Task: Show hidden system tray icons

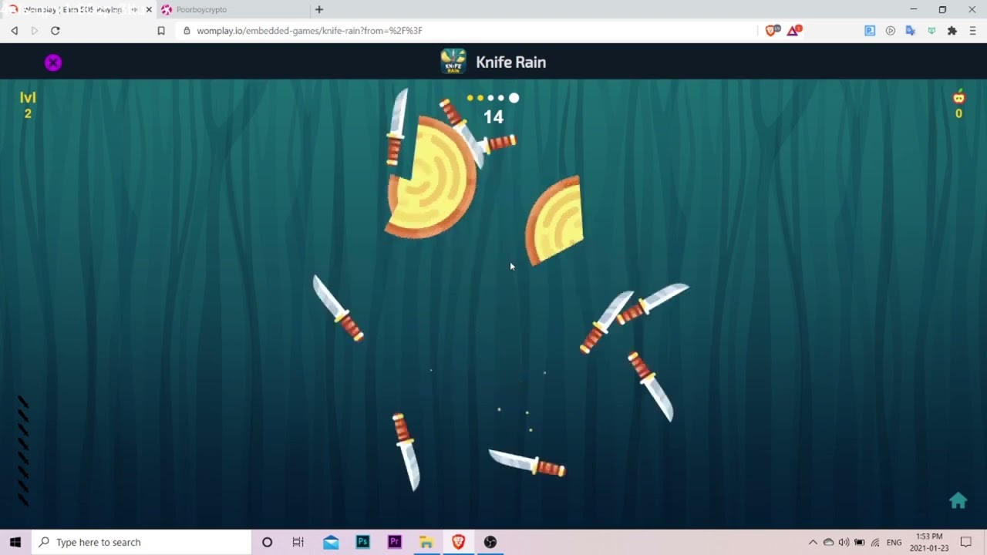Action: click(813, 543)
